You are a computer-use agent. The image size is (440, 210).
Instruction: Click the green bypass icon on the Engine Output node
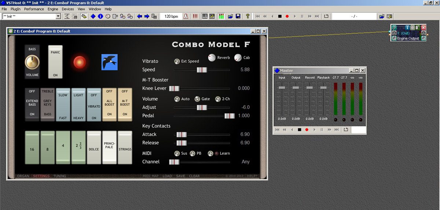(x=394, y=27)
